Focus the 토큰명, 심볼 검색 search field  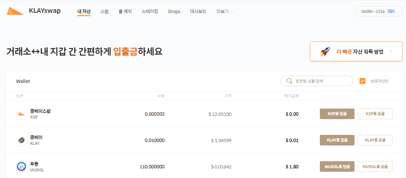pos(316,81)
